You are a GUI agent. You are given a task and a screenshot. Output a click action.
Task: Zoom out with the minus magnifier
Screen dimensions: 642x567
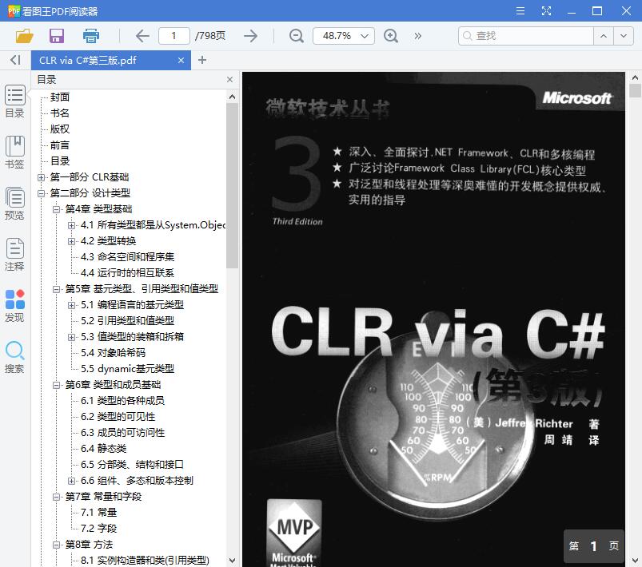[x=296, y=36]
